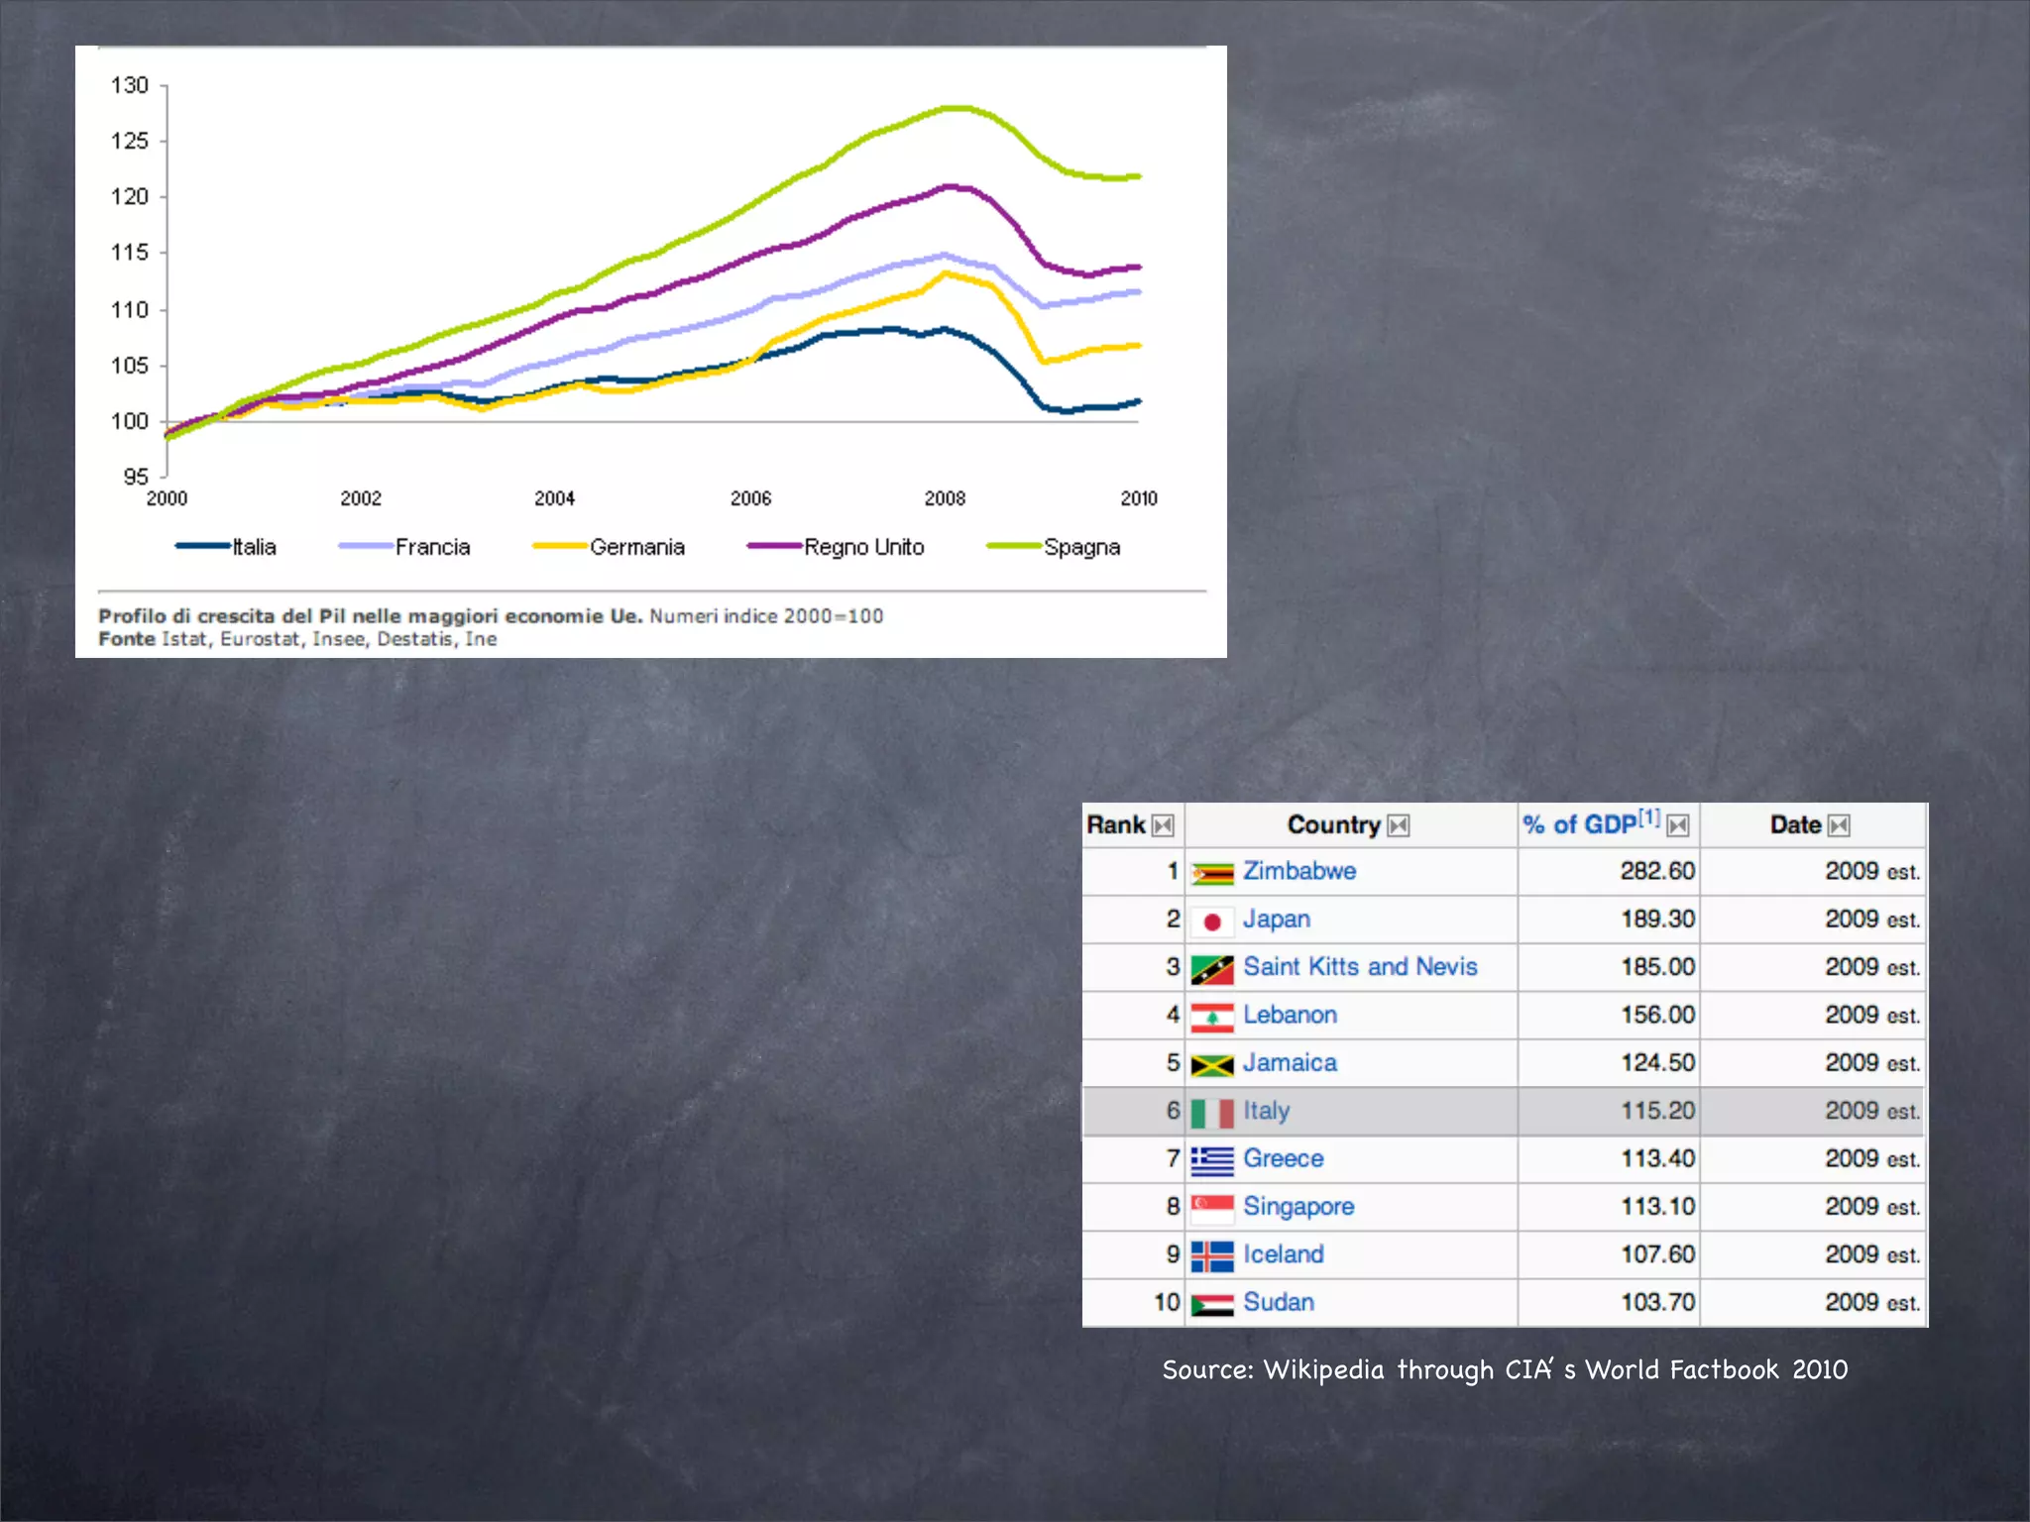Click the Greece flag icon
This screenshot has height=1522, width=2030.
pos(1211,1160)
